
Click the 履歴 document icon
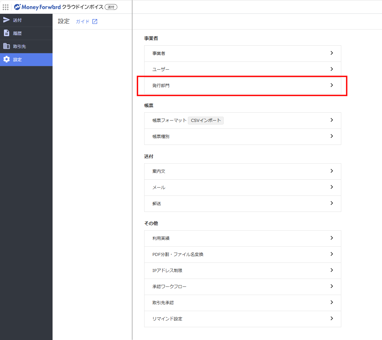click(7, 33)
